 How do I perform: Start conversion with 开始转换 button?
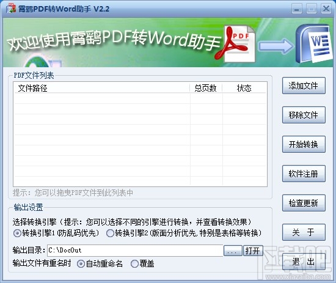tap(304, 144)
